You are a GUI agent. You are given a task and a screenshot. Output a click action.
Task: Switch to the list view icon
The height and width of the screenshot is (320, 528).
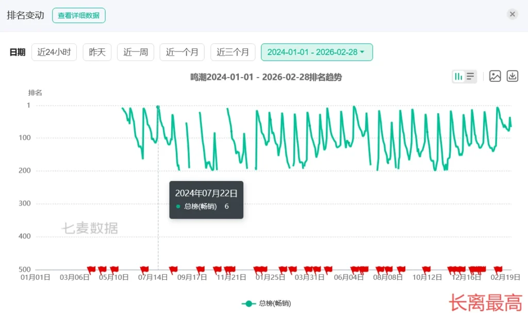[470, 77]
